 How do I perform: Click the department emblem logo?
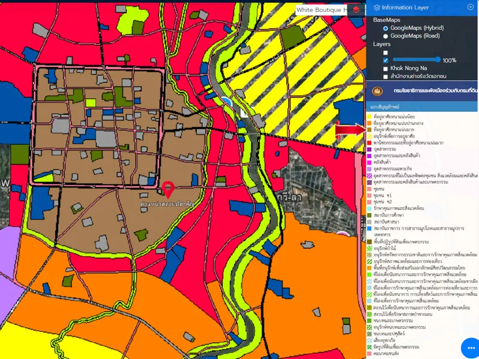pyautogui.click(x=377, y=91)
